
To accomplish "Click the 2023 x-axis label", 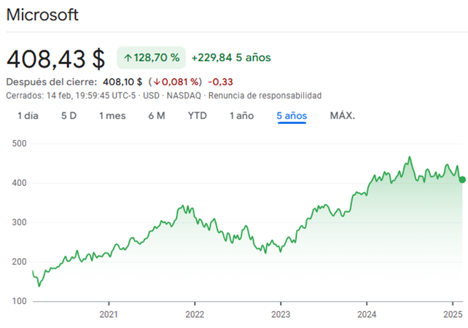I will (281, 315).
